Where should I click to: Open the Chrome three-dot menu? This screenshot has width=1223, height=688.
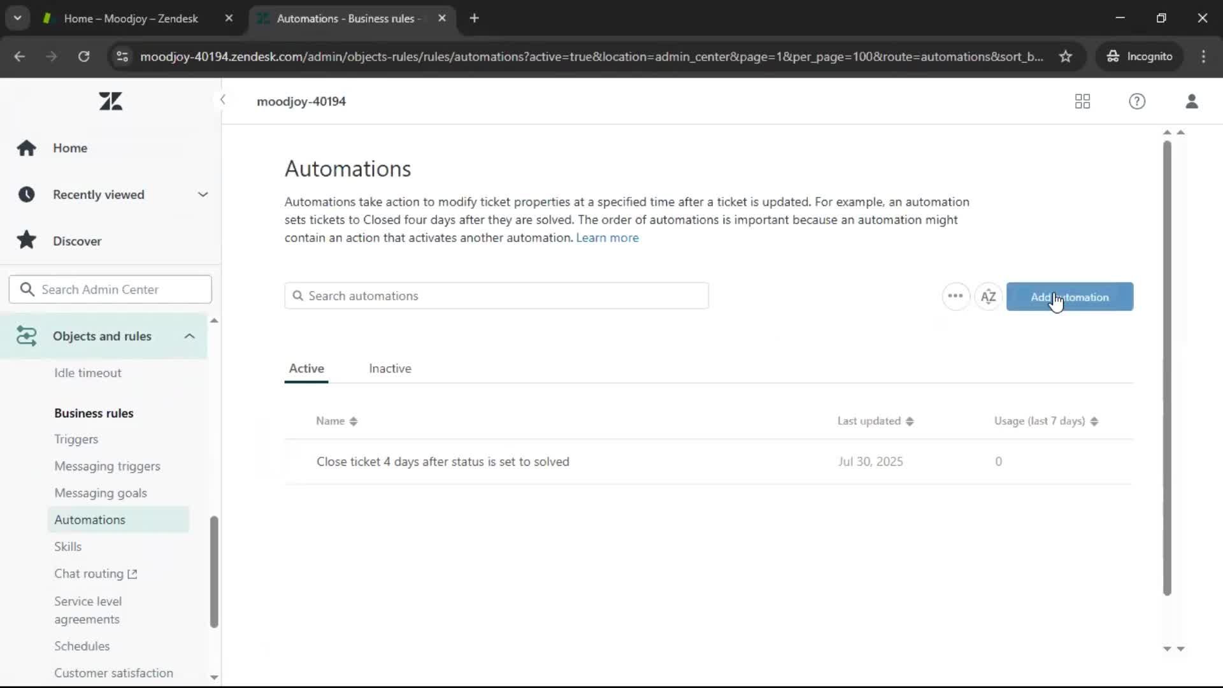pyautogui.click(x=1203, y=56)
